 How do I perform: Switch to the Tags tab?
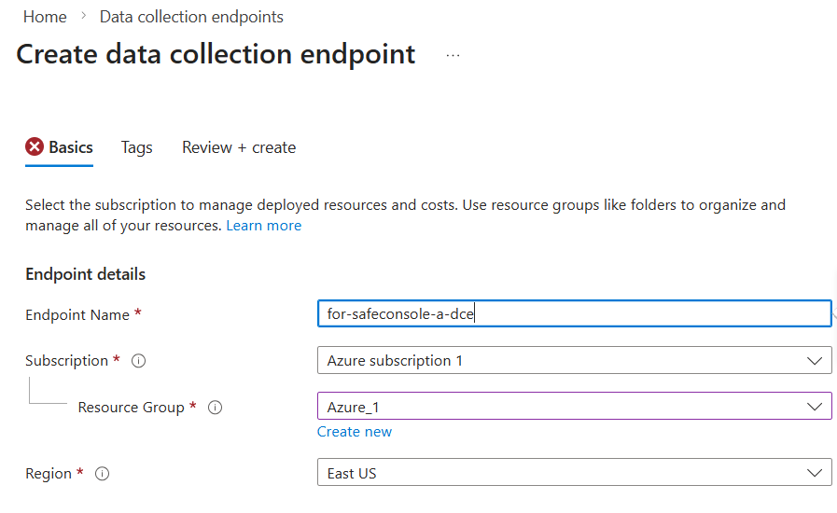point(136,148)
